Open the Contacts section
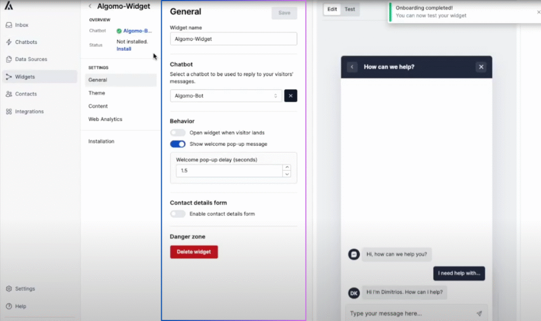Image resolution: width=541 pixels, height=321 pixels. (26, 94)
